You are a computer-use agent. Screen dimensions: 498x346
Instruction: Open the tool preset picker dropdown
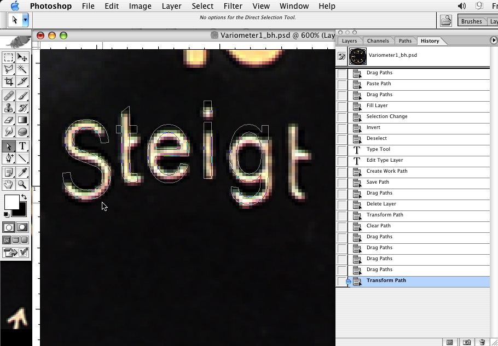coord(25,20)
